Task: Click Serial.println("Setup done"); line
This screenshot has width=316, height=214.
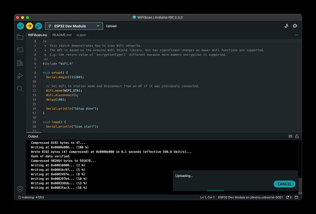Action: 72,109
